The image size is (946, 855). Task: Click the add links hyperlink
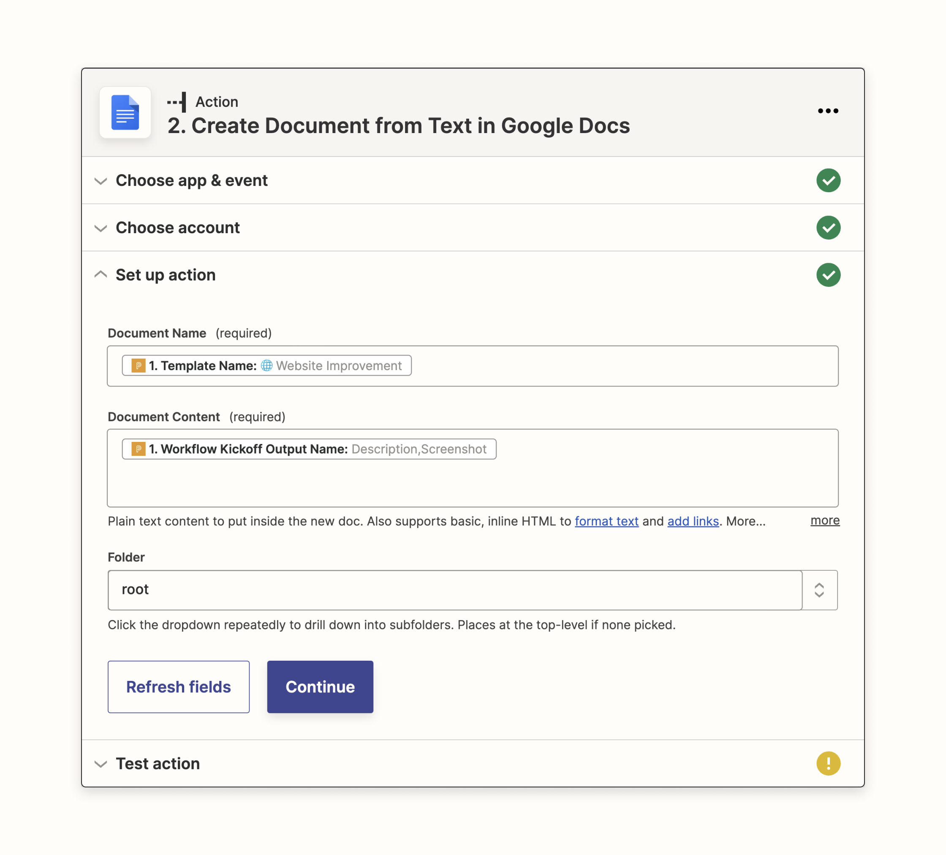click(x=693, y=520)
